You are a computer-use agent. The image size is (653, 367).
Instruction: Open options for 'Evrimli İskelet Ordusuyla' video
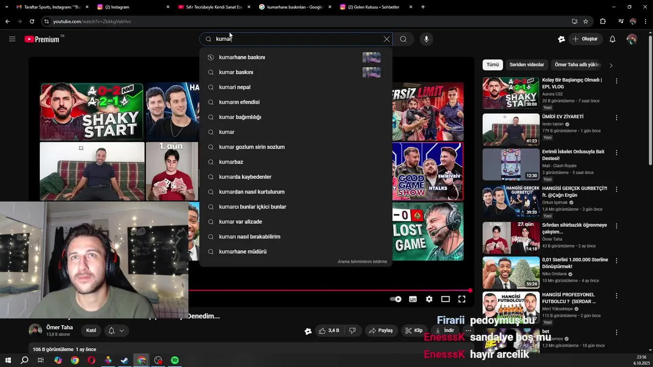point(616,152)
